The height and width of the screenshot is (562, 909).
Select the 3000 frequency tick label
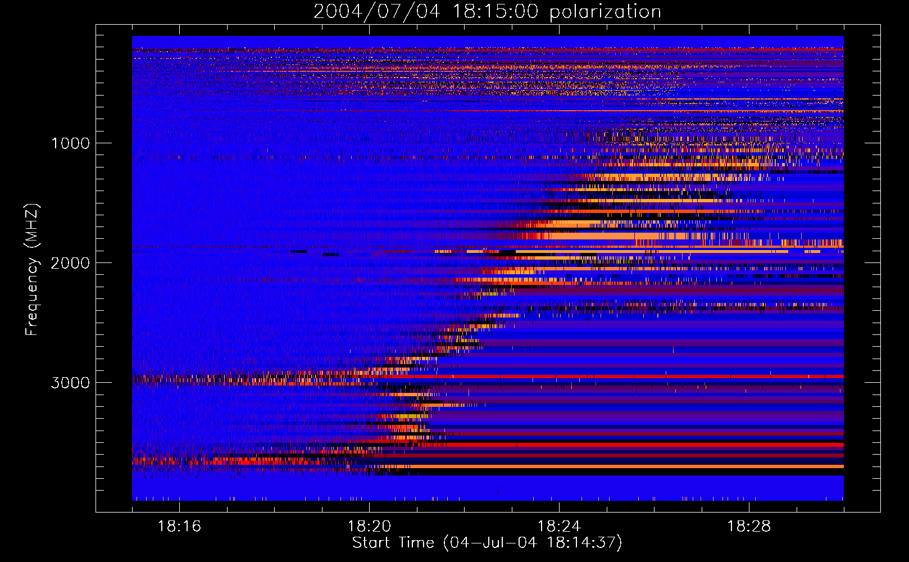[70, 383]
